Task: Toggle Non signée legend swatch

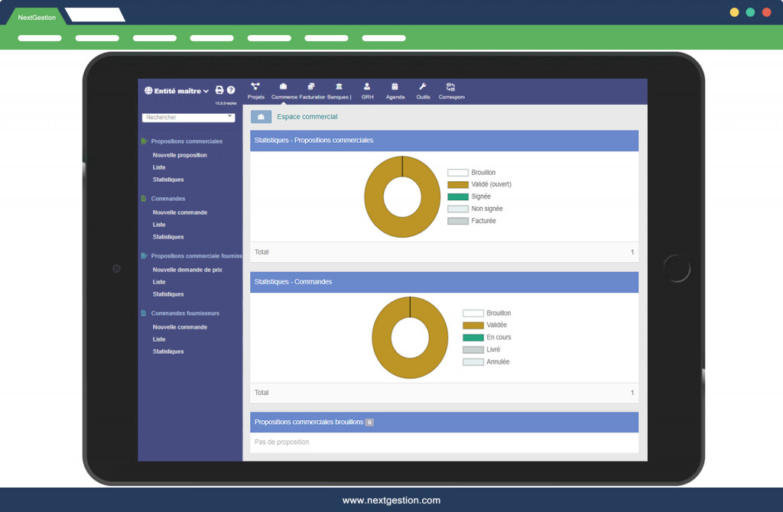Action: tap(458, 209)
